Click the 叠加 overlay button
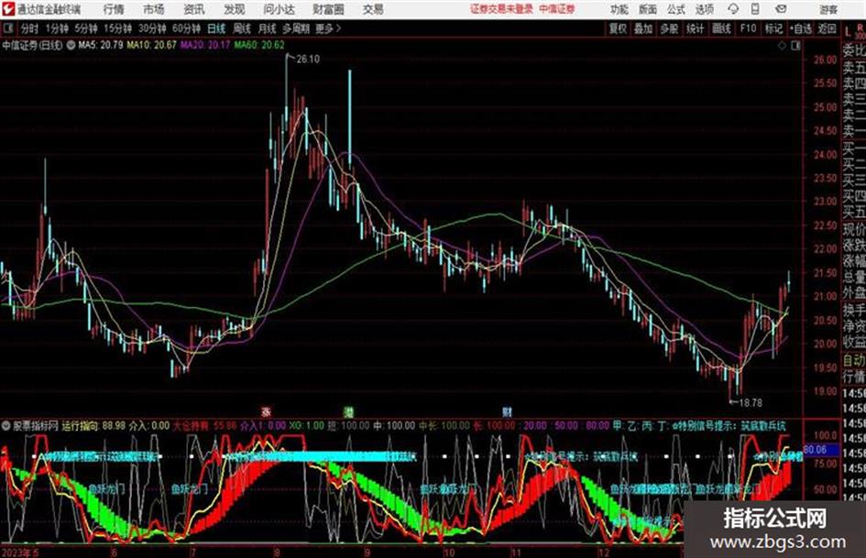Screen dimensions: 866x558 point(643,28)
